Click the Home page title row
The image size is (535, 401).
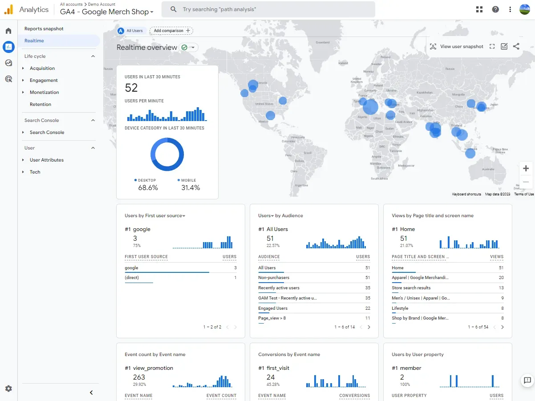pyautogui.click(x=448, y=268)
